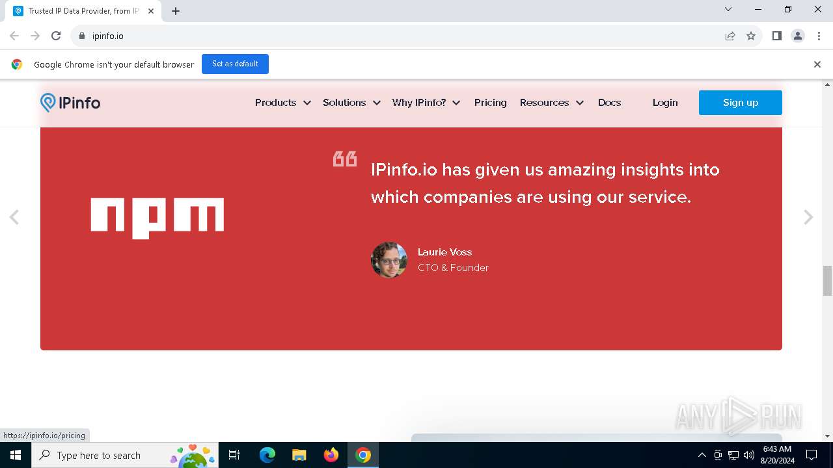Open the taskbar clock and date

778,455
